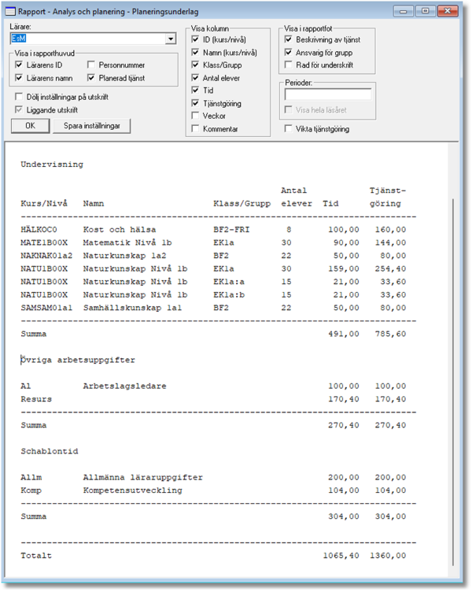Click the window icon in title bar
Image resolution: width=472 pixels, height=592 pixels.
11,11
